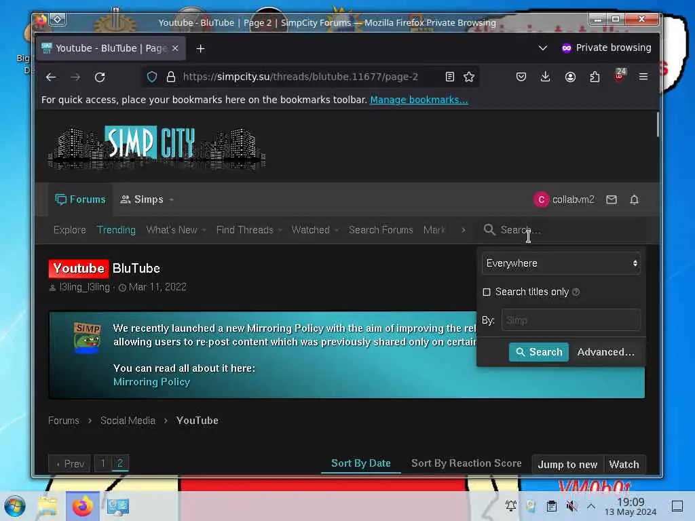This screenshot has width=695, height=521.
Task: Close the Youtube - BluTube tab
Action: (175, 48)
